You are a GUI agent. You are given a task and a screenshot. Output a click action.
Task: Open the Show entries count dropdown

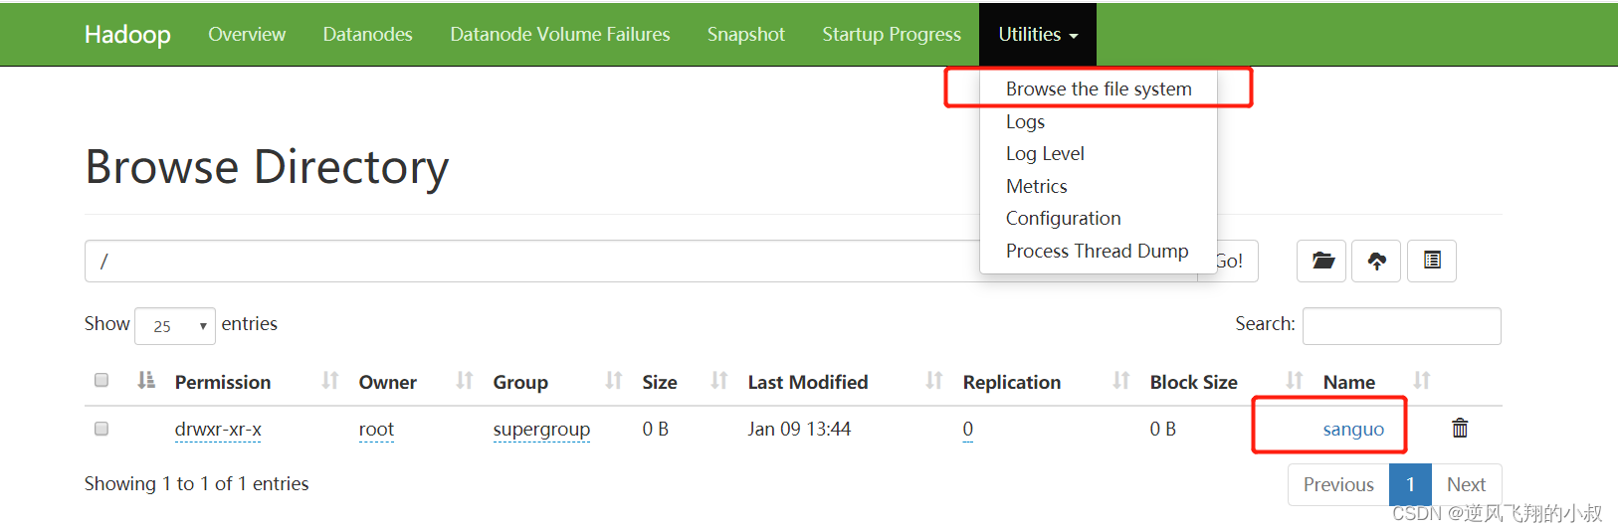[175, 326]
